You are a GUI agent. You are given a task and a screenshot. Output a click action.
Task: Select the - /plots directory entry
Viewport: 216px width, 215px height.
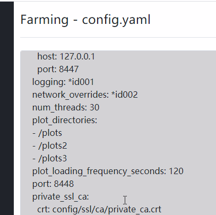(x=47, y=133)
